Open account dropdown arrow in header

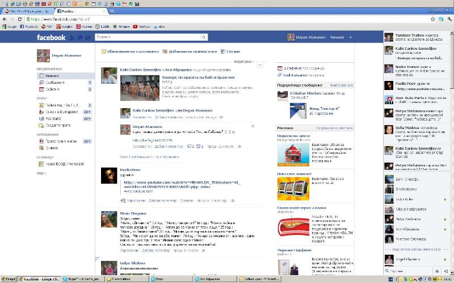(x=351, y=37)
